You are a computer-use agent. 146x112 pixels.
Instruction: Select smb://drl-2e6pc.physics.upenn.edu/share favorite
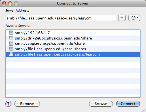(73, 38)
